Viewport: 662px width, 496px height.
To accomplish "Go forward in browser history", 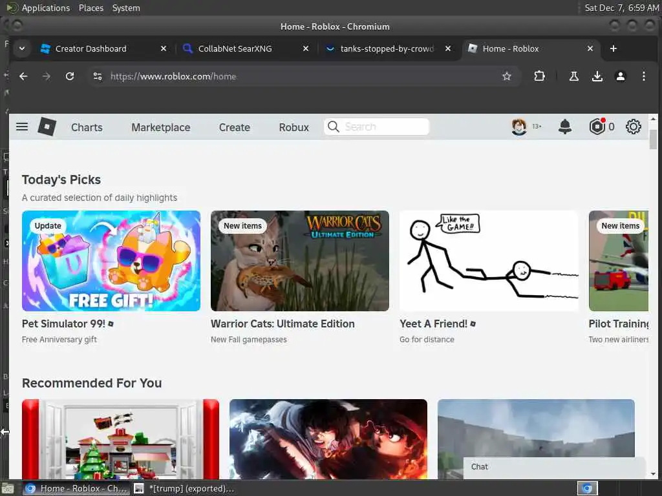I will click(47, 76).
